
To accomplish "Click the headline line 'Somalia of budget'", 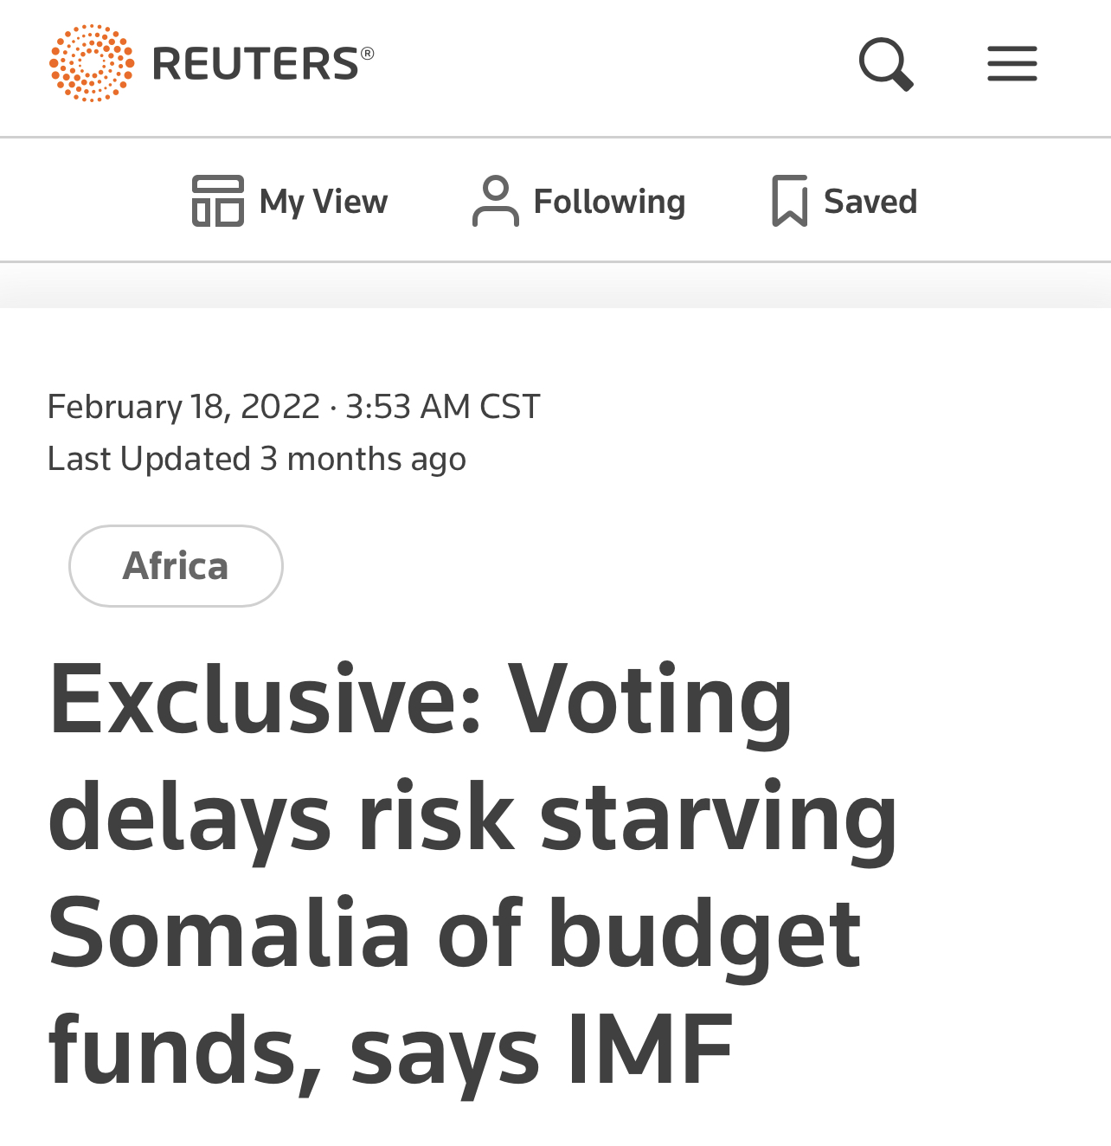I will tap(455, 934).
